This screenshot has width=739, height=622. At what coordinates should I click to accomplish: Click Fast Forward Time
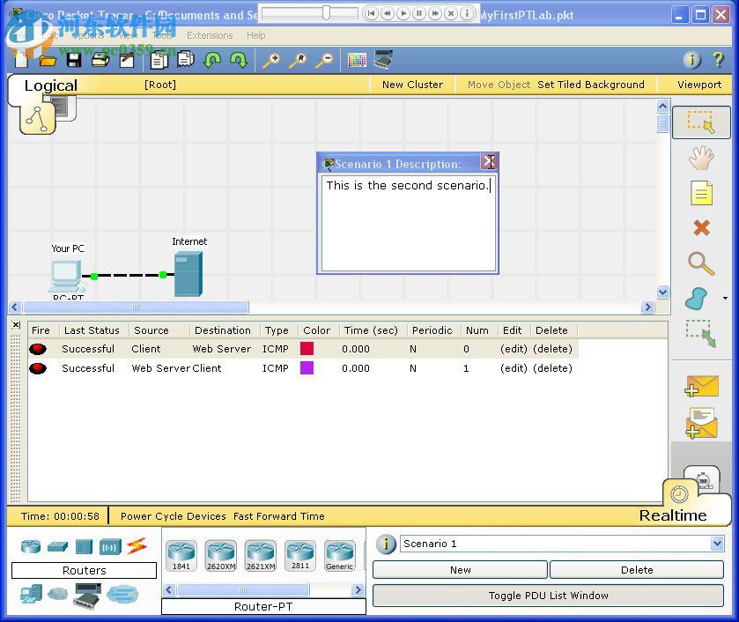(x=278, y=516)
